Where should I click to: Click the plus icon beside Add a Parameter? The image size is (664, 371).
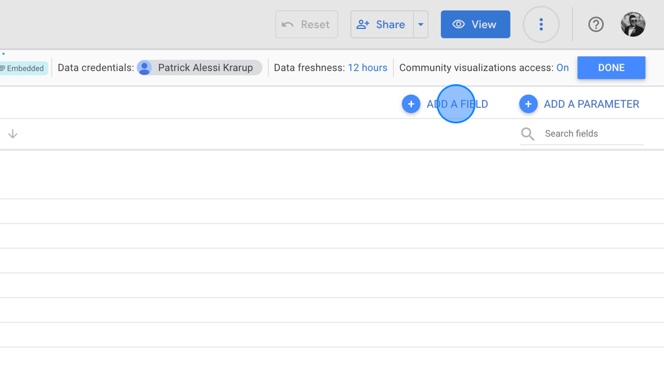pyautogui.click(x=528, y=104)
